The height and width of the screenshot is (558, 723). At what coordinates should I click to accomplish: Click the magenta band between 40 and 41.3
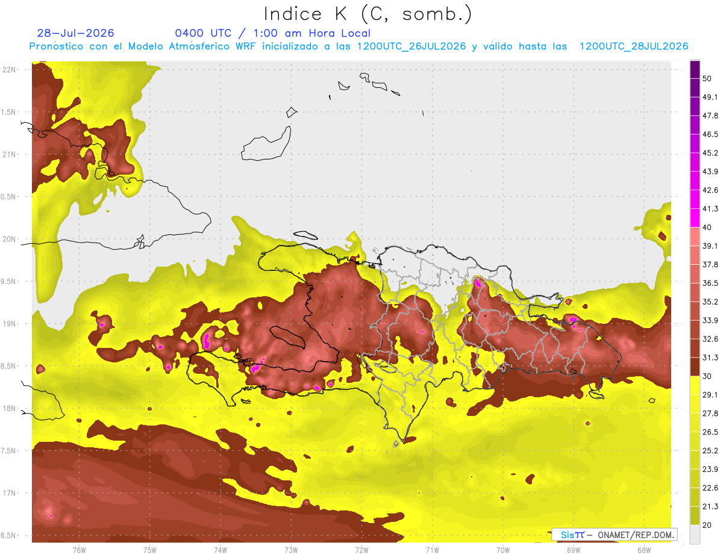(x=695, y=218)
